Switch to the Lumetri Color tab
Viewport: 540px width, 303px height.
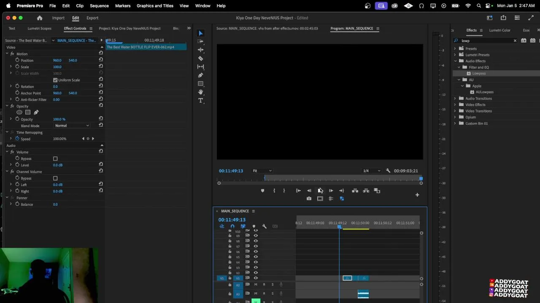(x=499, y=30)
